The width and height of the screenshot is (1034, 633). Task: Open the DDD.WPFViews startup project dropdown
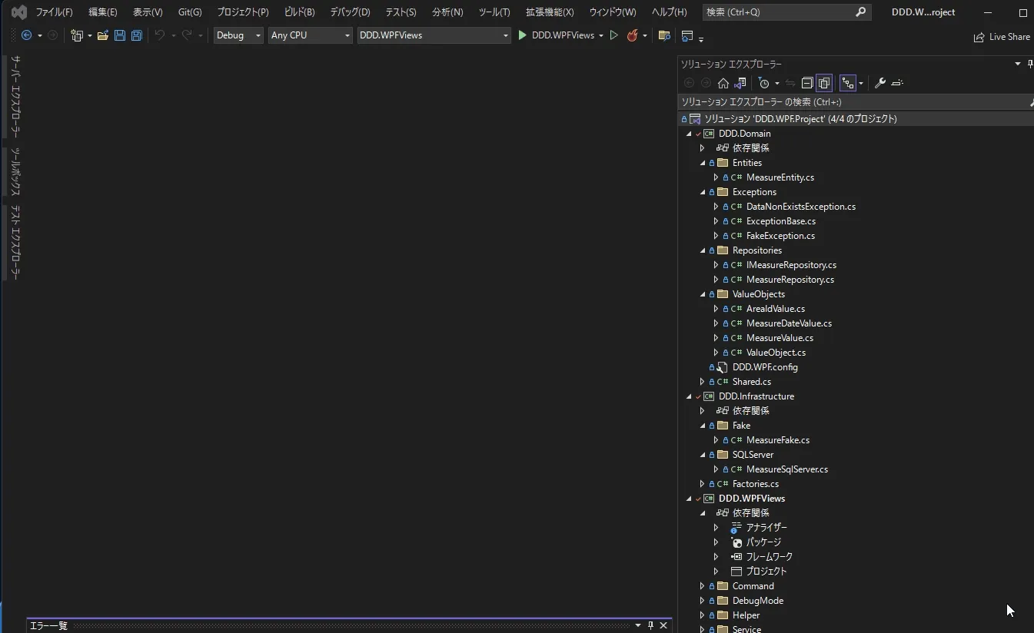[434, 35]
